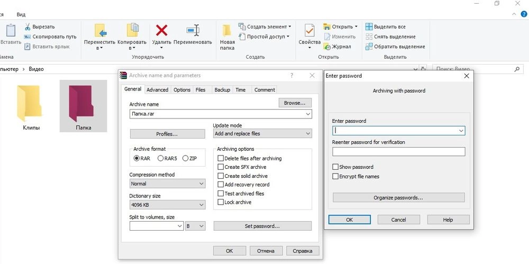The width and height of the screenshot is (529, 264).
Task: Enable the Show password checkbox
Action: click(335, 167)
